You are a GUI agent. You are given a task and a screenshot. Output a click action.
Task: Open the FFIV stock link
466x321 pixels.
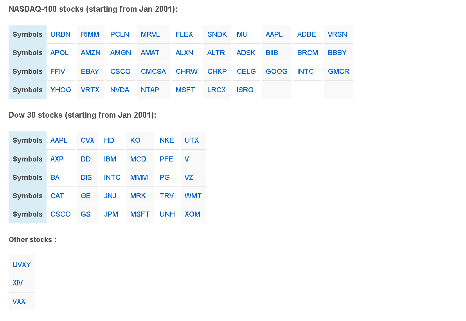(58, 72)
